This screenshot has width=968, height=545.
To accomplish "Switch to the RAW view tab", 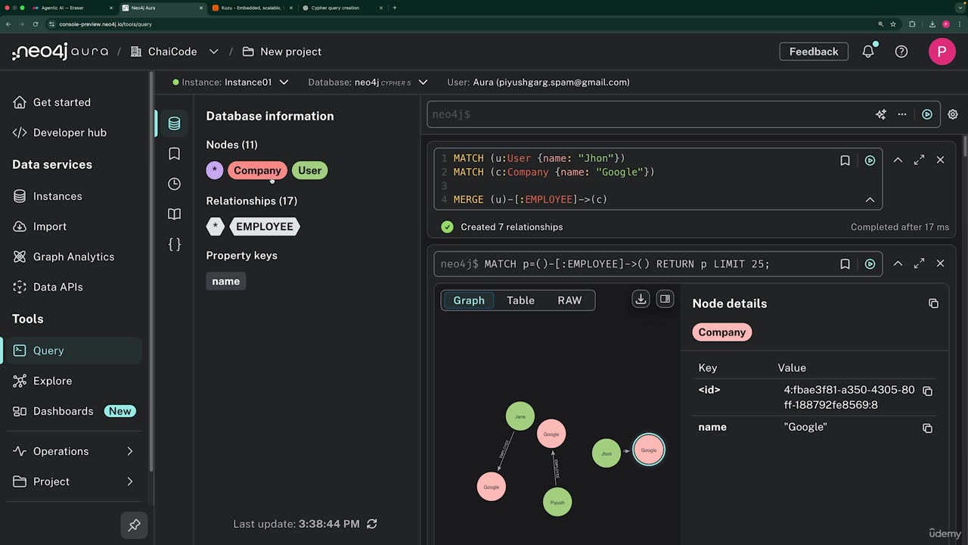I will coord(569,301).
